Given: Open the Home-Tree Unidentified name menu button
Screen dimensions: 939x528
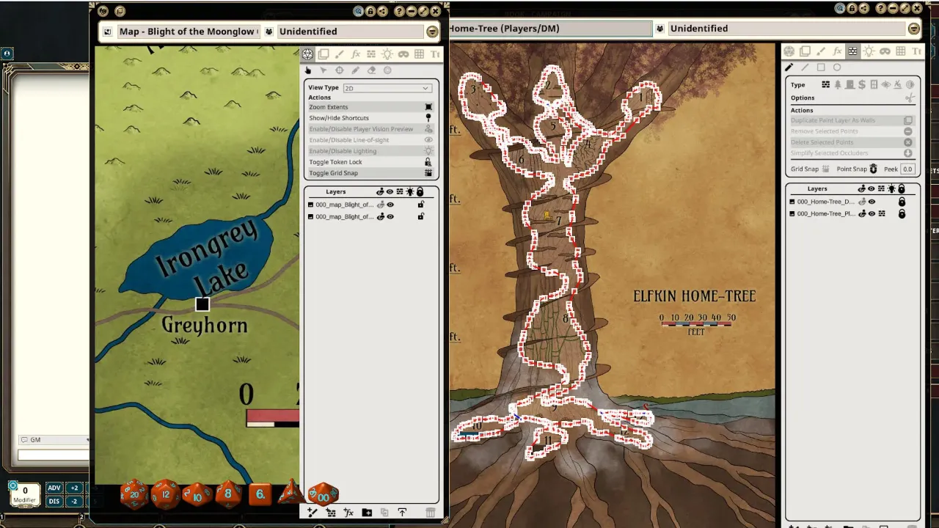Looking at the screenshot, I should coord(914,29).
